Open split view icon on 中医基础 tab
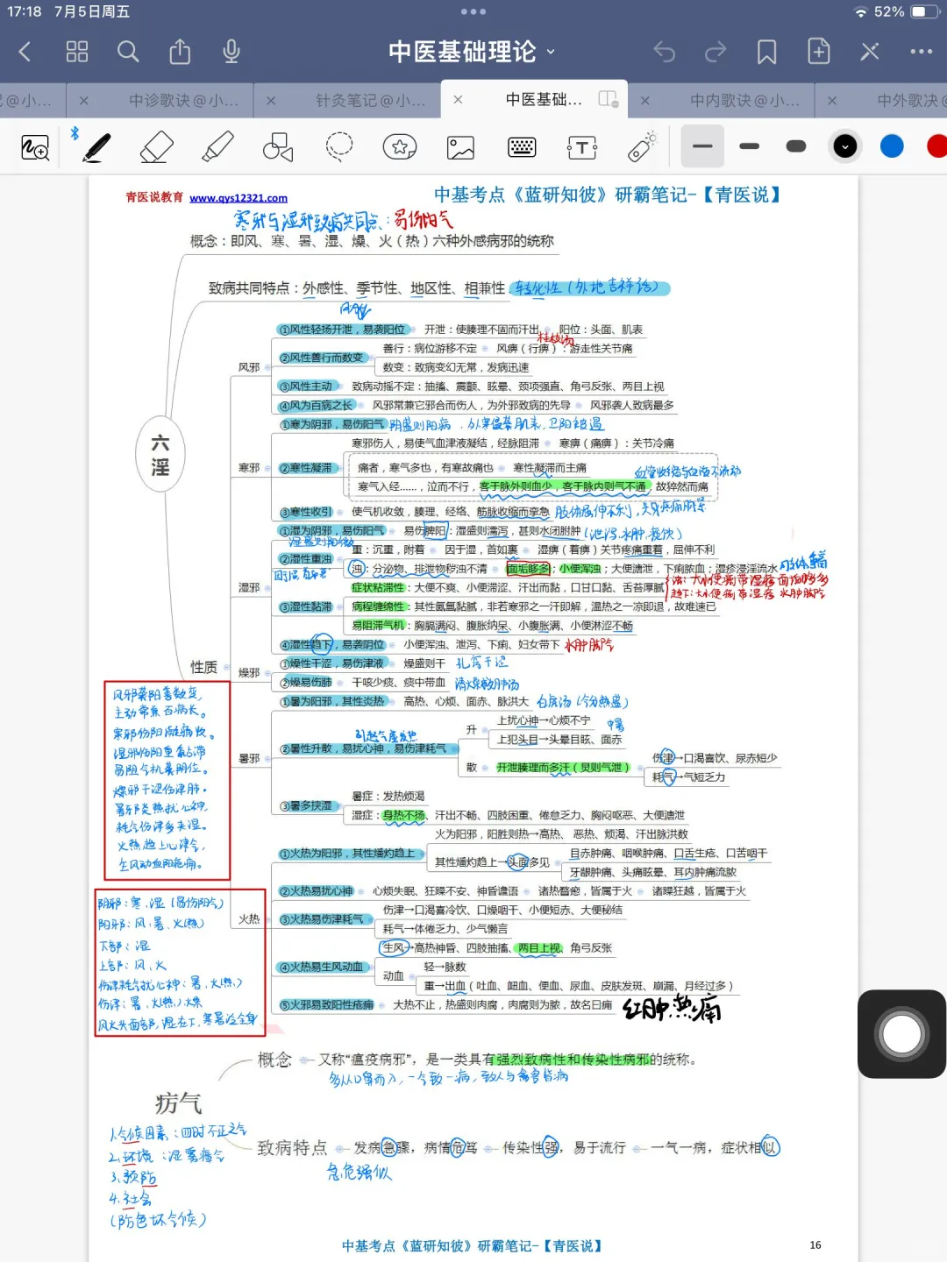This screenshot has height=1262, width=947. (x=609, y=99)
